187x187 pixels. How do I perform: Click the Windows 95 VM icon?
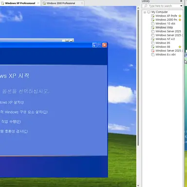coord(153,43)
